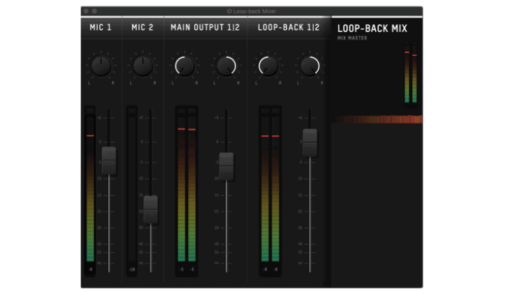
Task: Select the MIC 1 channel label
Action: 101,28
